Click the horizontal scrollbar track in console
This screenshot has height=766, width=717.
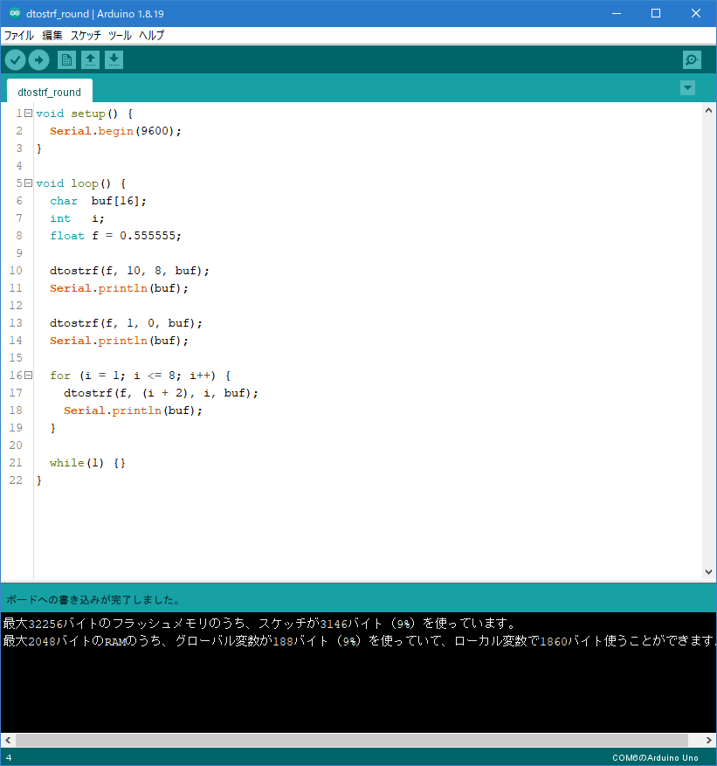point(352,740)
